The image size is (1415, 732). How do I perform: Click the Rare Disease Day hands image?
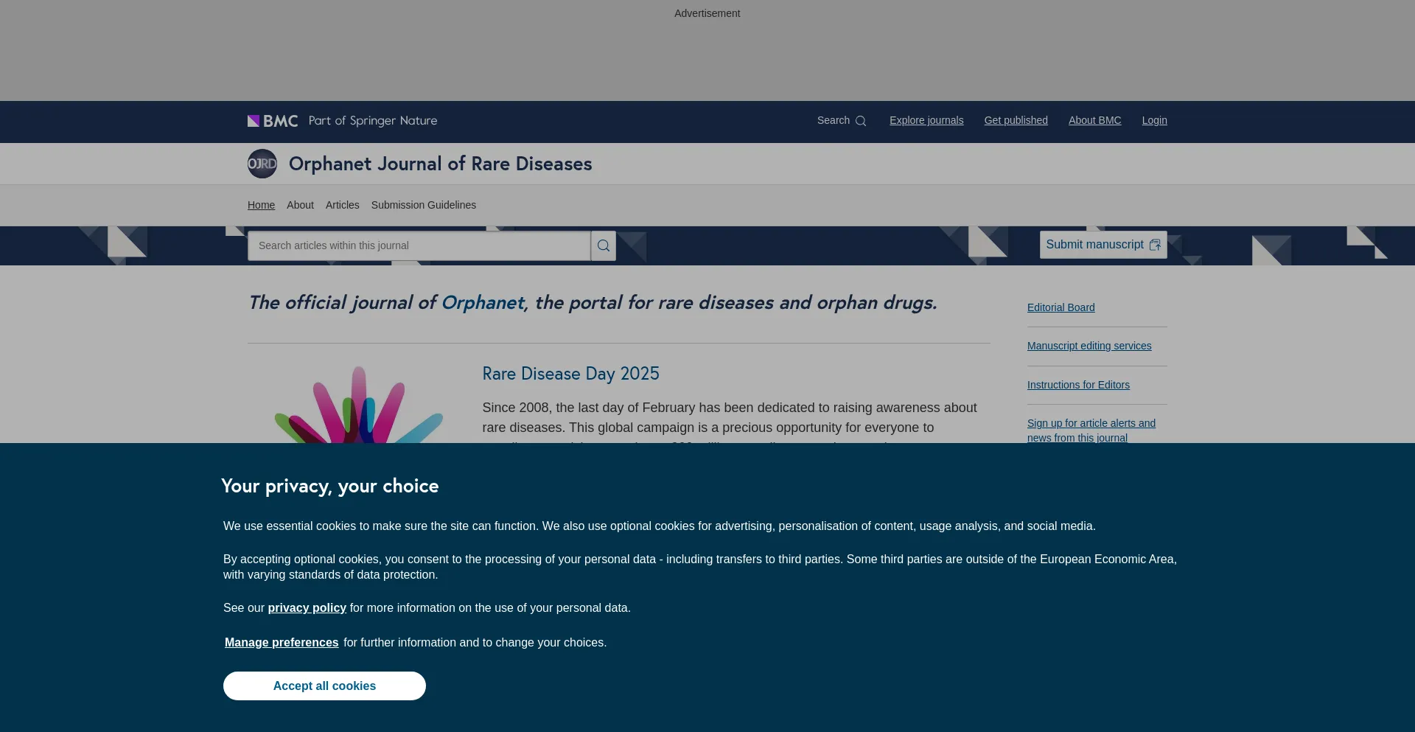pos(359,404)
